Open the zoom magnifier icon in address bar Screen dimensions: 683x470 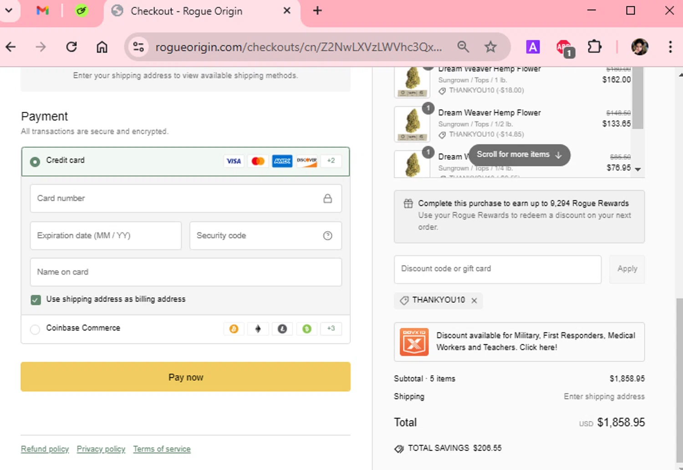click(463, 47)
